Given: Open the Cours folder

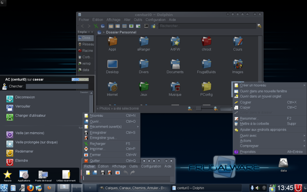Looking at the screenshot, I should (x=238, y=44).
